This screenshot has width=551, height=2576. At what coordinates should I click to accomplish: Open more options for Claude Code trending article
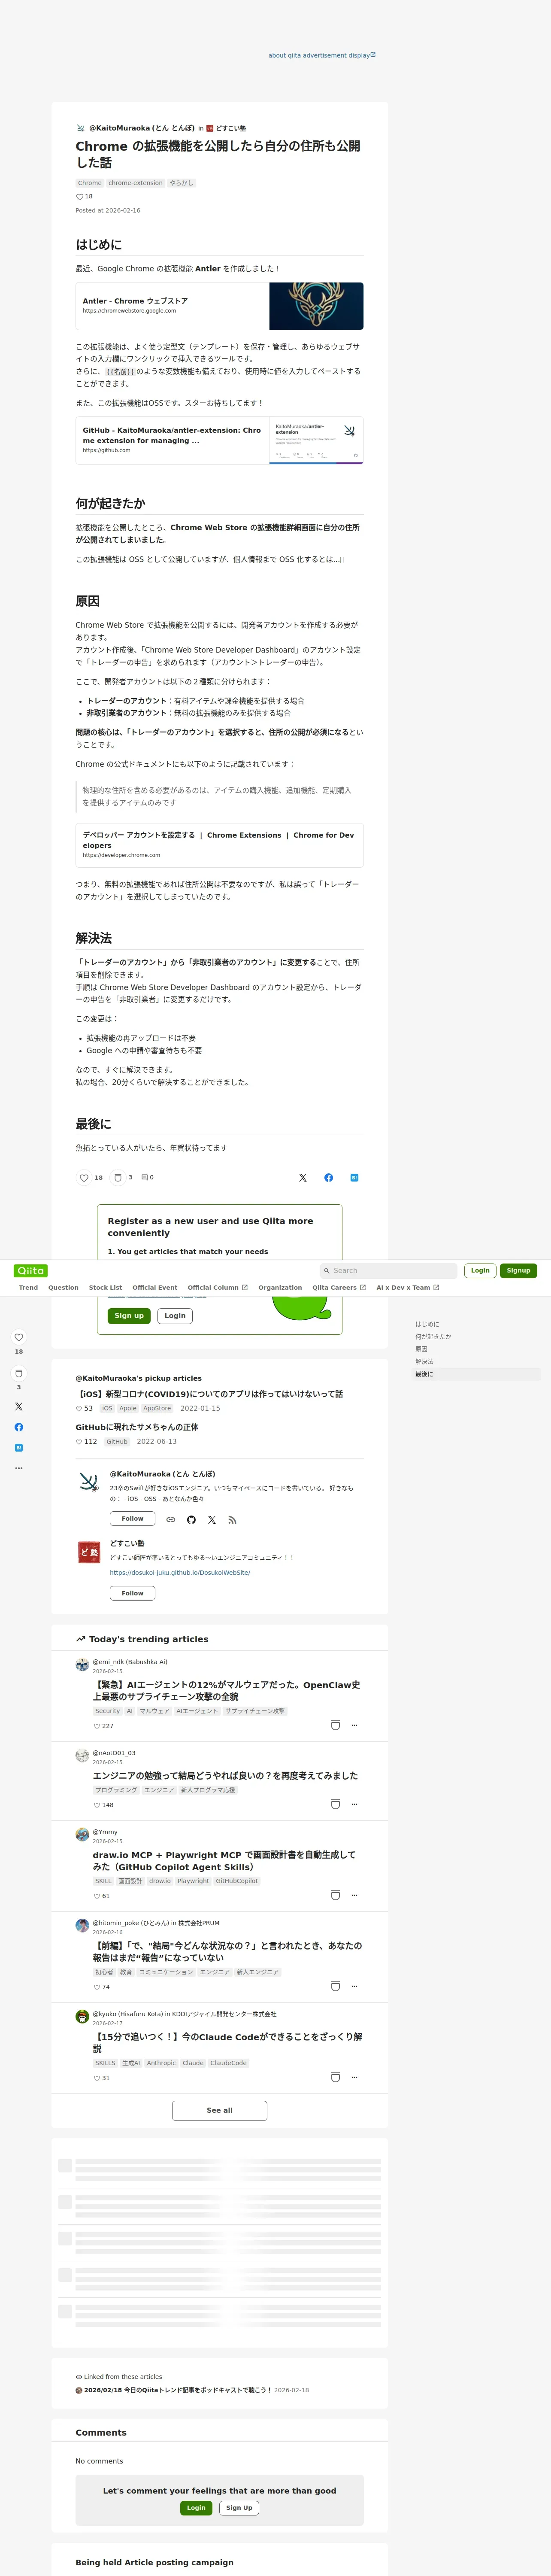(355, 2077)
